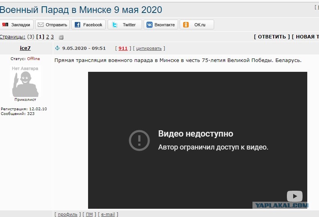319x217 pixels.
Task: Click the Twitter bird icon
Action: [115, 25]
